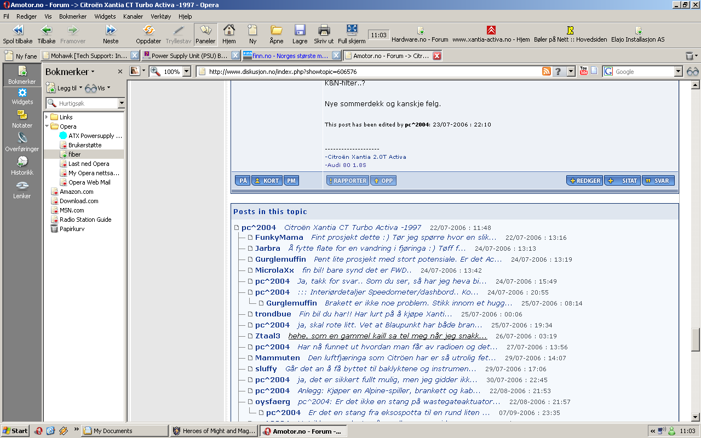Open the address bar history dropdown
Screen dimensions: 701x438
571,72
